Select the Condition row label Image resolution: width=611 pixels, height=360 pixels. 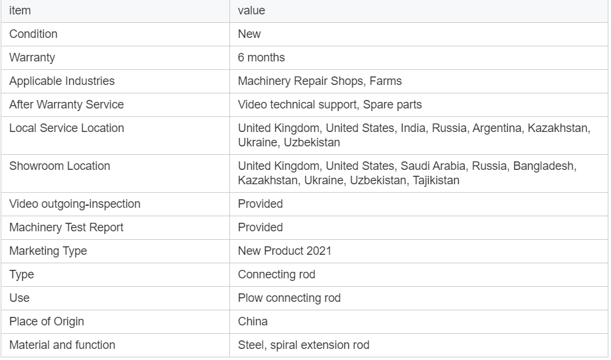[x=33, y=34]
